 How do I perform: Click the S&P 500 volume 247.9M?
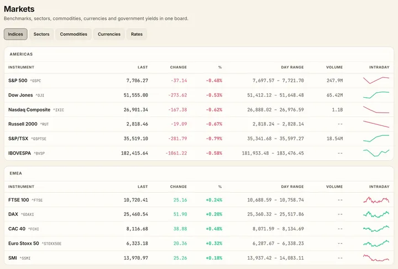[x=334, y=81]
